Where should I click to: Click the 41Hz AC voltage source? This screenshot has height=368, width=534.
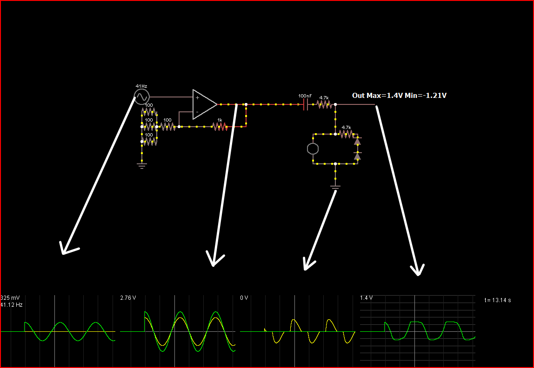coord(141,97)
